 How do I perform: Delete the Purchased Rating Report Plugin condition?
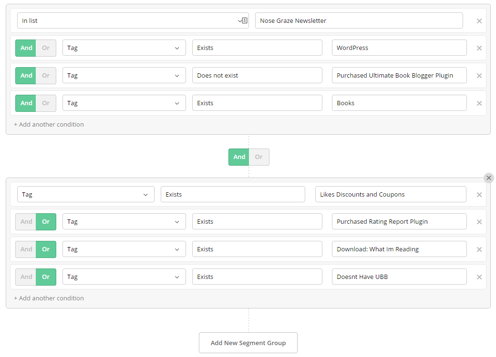pyautogui.click(x=479, y=222)
